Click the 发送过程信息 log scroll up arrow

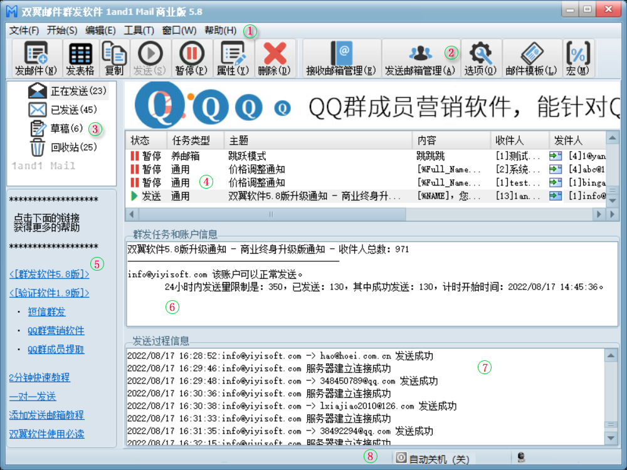[x=611, y=355]
